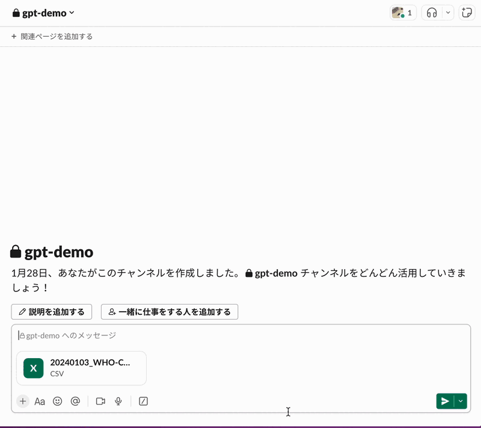The width and height of the screenshot is (481, 428).
Task: View channel members avatar count
Action: click(x=403, y=13)
